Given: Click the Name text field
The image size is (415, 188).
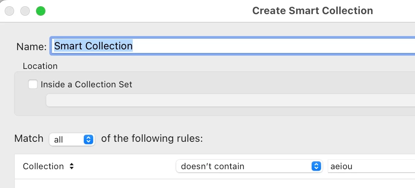Looking at the screenshot, I should click(x=235, y=46).
